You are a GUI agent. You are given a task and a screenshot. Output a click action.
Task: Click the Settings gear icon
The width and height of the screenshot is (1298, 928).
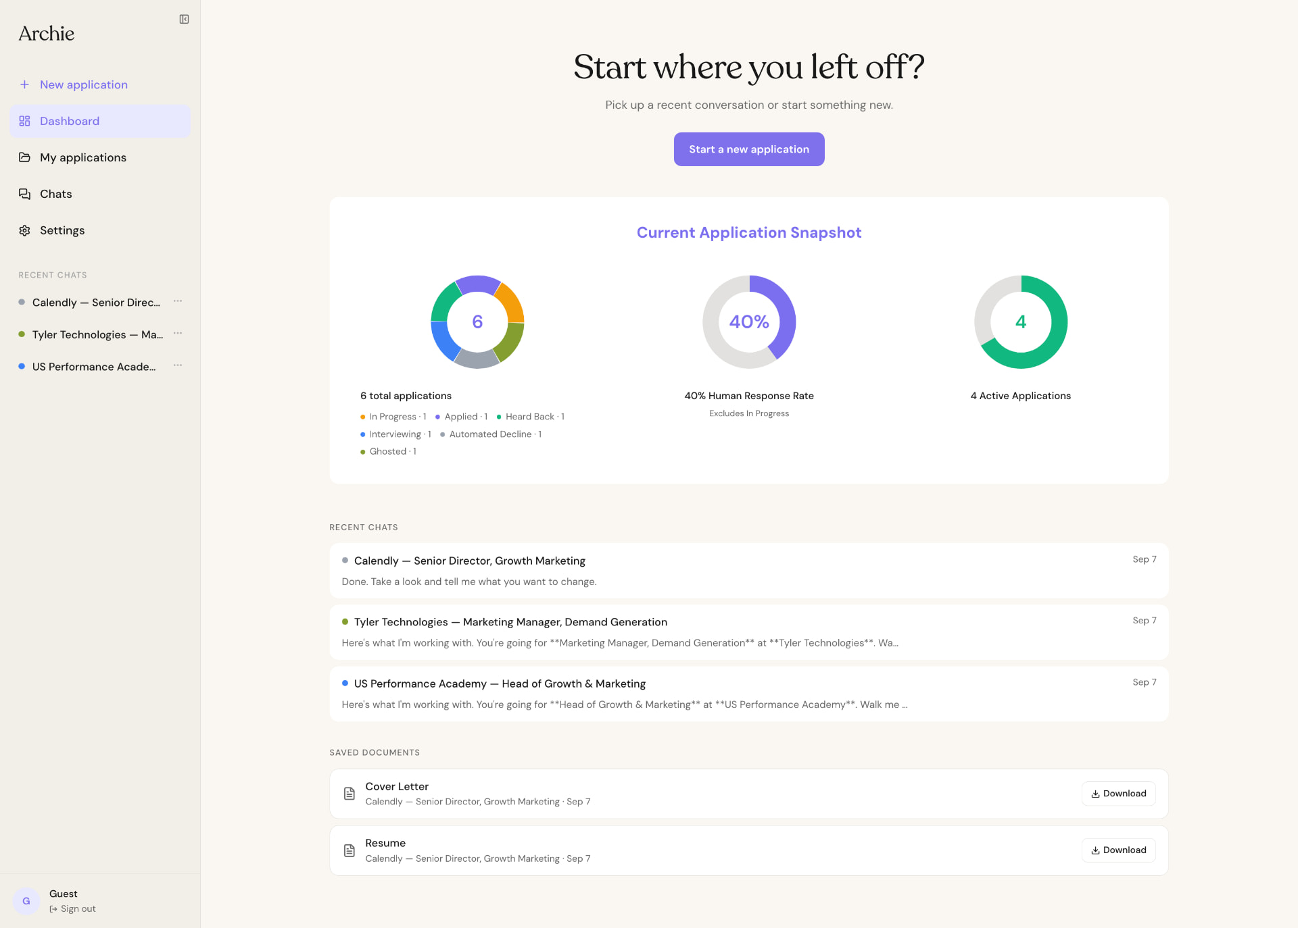[x=24, y=230]
